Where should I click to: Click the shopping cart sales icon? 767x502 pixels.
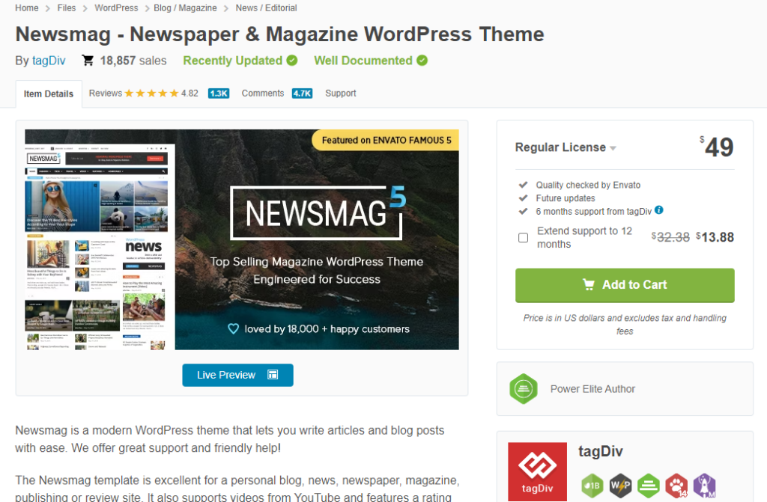(x=88, y=61)
